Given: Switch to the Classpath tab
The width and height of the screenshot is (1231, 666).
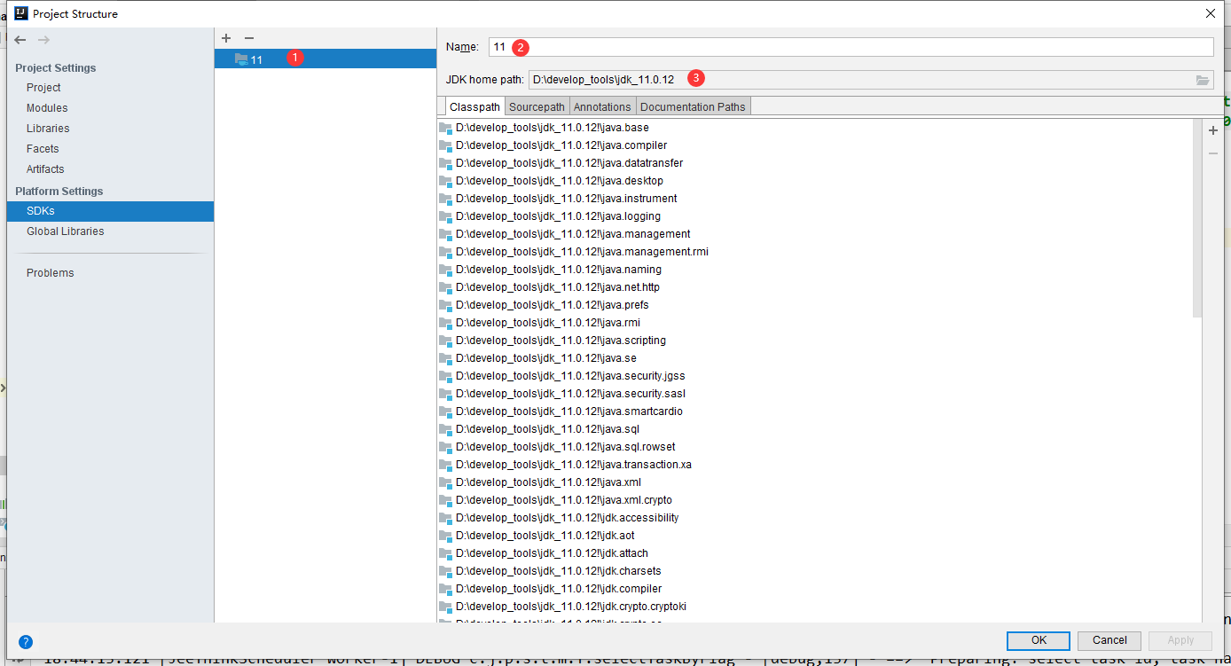Looking at the screenshot, I should [474, 106].
